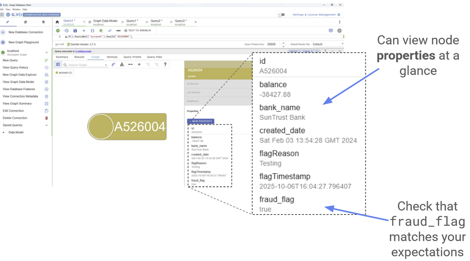Screen dimensions: 470x261
Task: Click the plus icon in graph toolbar
Action: (139, 65)
